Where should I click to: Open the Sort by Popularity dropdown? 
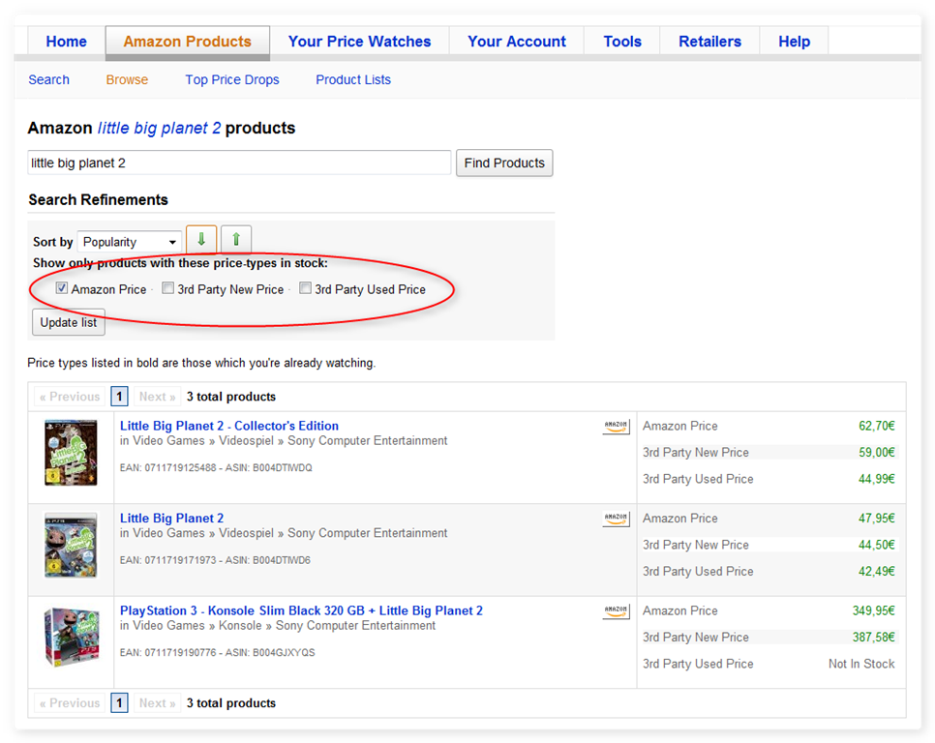(130, 242)
